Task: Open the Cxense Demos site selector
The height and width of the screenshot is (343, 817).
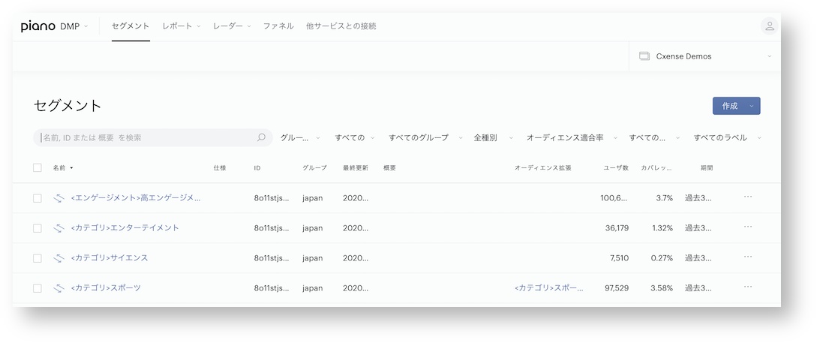Action: (705, 56)
